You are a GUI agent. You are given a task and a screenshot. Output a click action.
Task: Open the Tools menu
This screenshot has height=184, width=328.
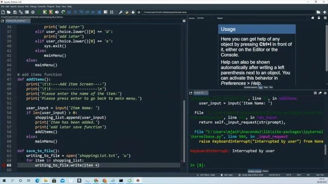(x=58, y=7)
